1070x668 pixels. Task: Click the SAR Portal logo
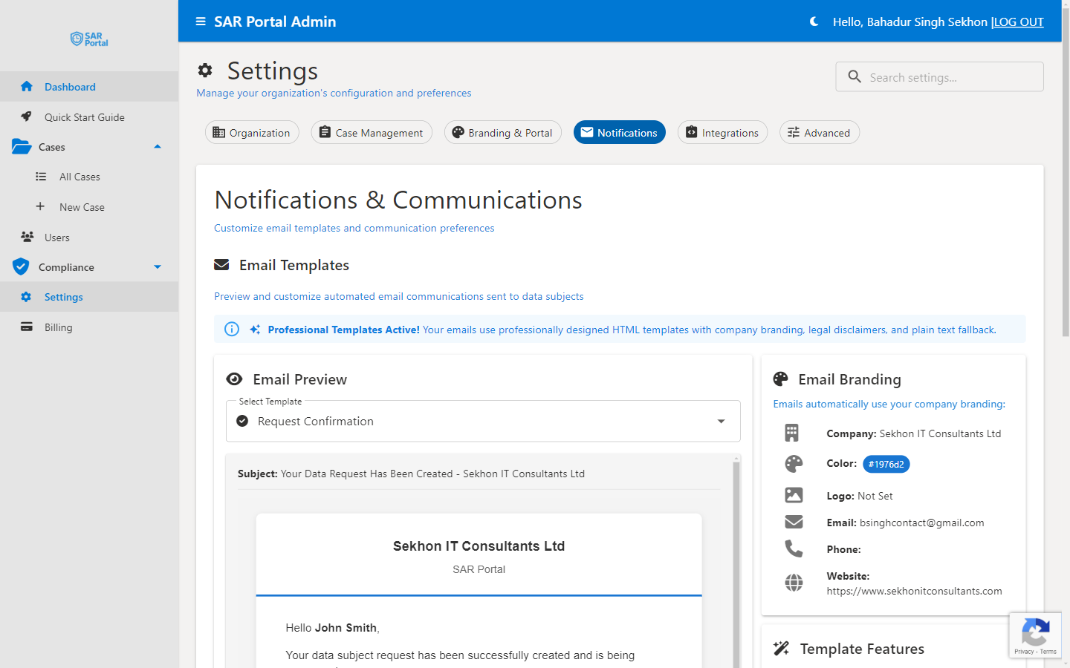tap(88, 39)
